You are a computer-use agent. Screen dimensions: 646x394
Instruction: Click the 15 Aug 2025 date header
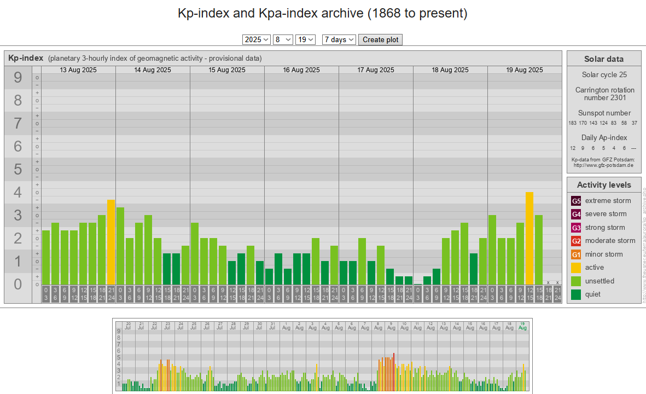pos(227,70)
